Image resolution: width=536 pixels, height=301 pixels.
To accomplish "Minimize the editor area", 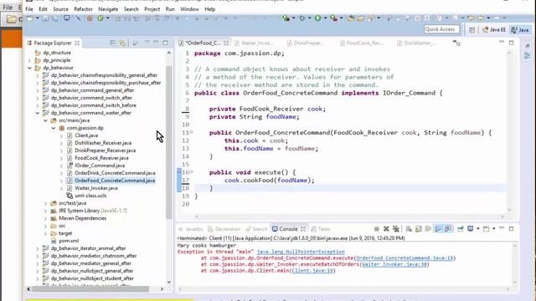I will 502,43.
